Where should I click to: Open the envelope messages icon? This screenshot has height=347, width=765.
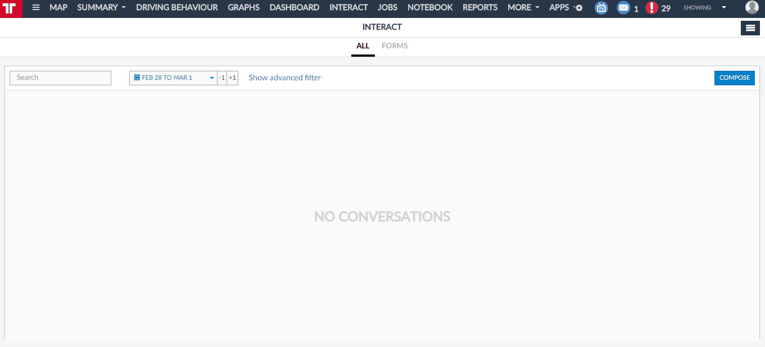[x=623, y=8]
